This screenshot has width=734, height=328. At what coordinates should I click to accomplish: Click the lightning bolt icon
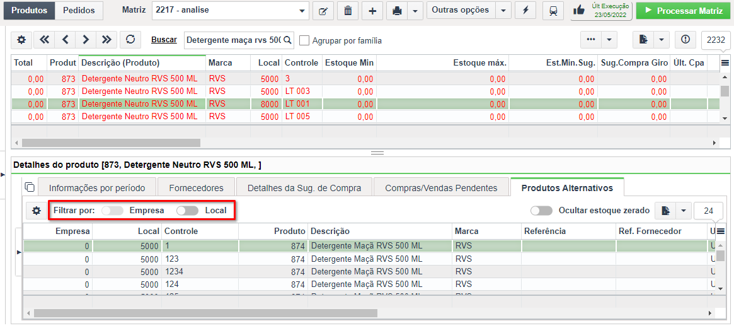pyautogui.click(x=525, y=11)
